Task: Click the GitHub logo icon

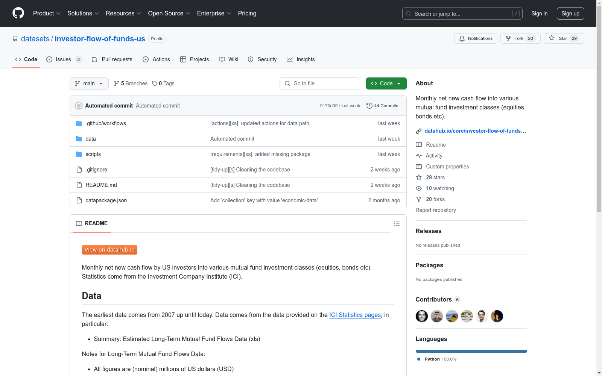Action: [18, 13]
